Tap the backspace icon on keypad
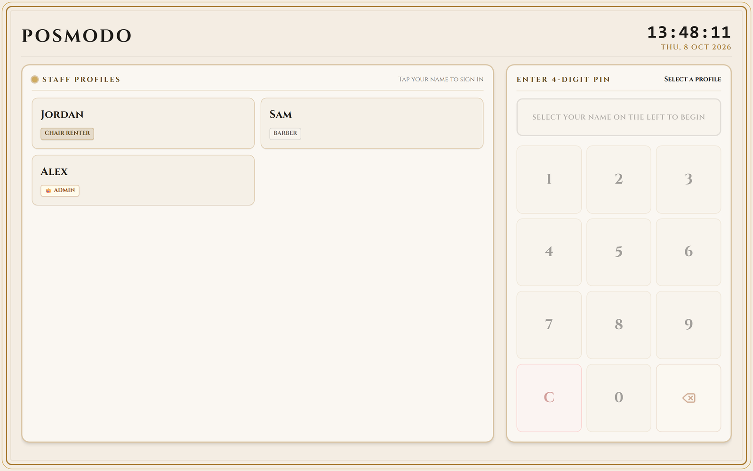This screenshot has height=471, width=753. pos(689,398)
